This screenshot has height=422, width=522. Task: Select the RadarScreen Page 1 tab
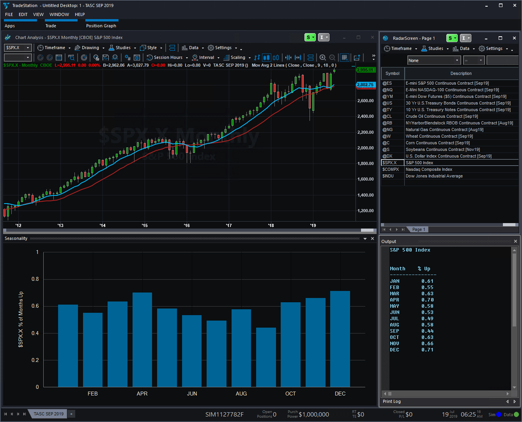click(418, 229)
